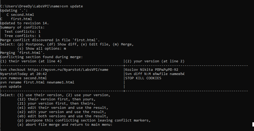Click the '(1) their version (at line 4)' header
Image resolution: width=254 pixels, height=131 pixels.
point(31,61)
